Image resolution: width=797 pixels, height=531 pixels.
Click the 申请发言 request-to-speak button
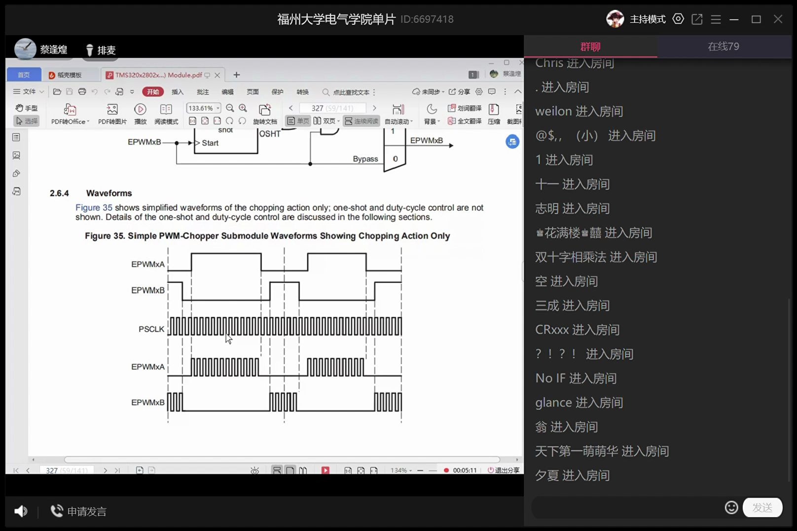pyautogui.click(x=78, y=511)
